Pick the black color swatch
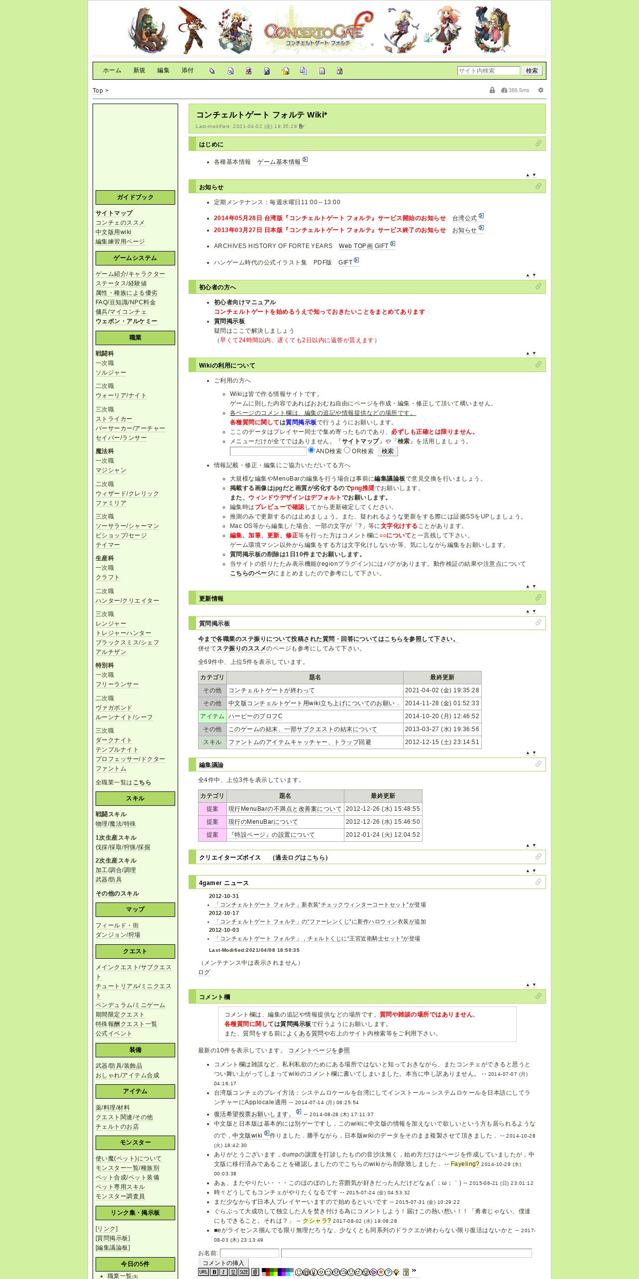The image size is (639, 1279). tap(264, 1270)
